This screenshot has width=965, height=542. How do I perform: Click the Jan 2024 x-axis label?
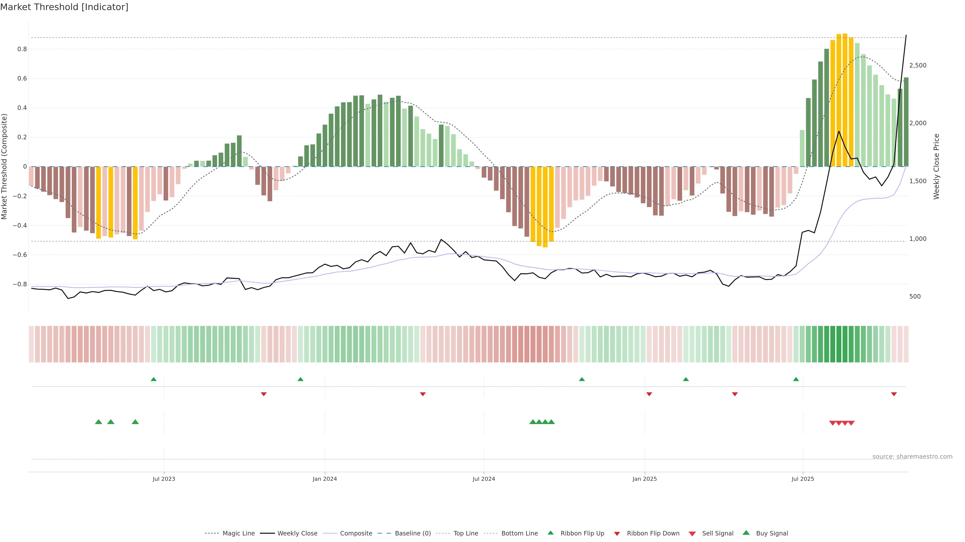(x=325, y=479)
